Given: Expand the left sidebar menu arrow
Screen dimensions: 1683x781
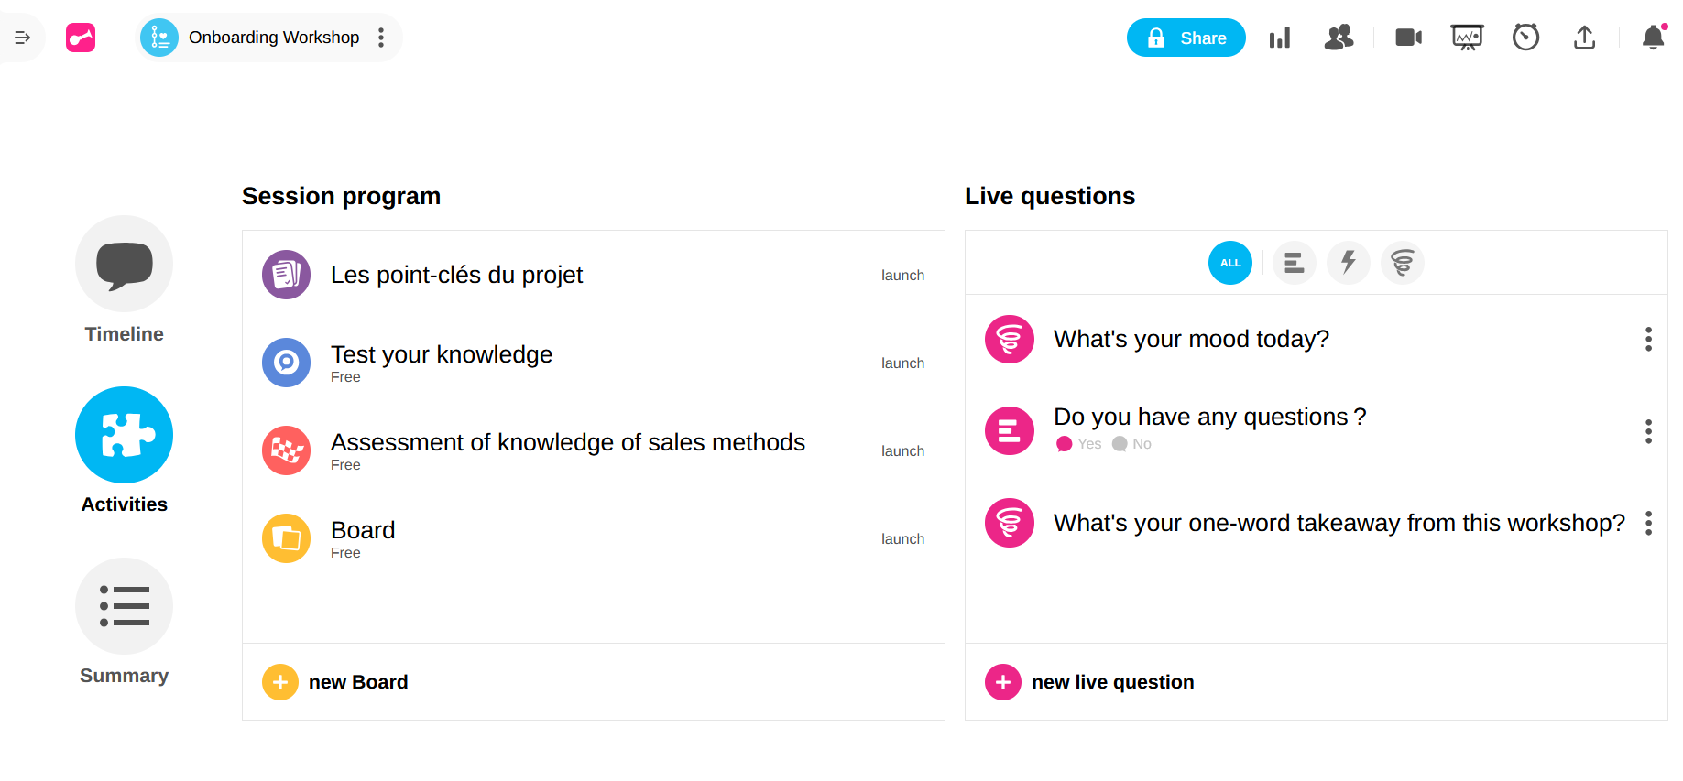Looking at the screenshot, I should (x=22, y=38).
